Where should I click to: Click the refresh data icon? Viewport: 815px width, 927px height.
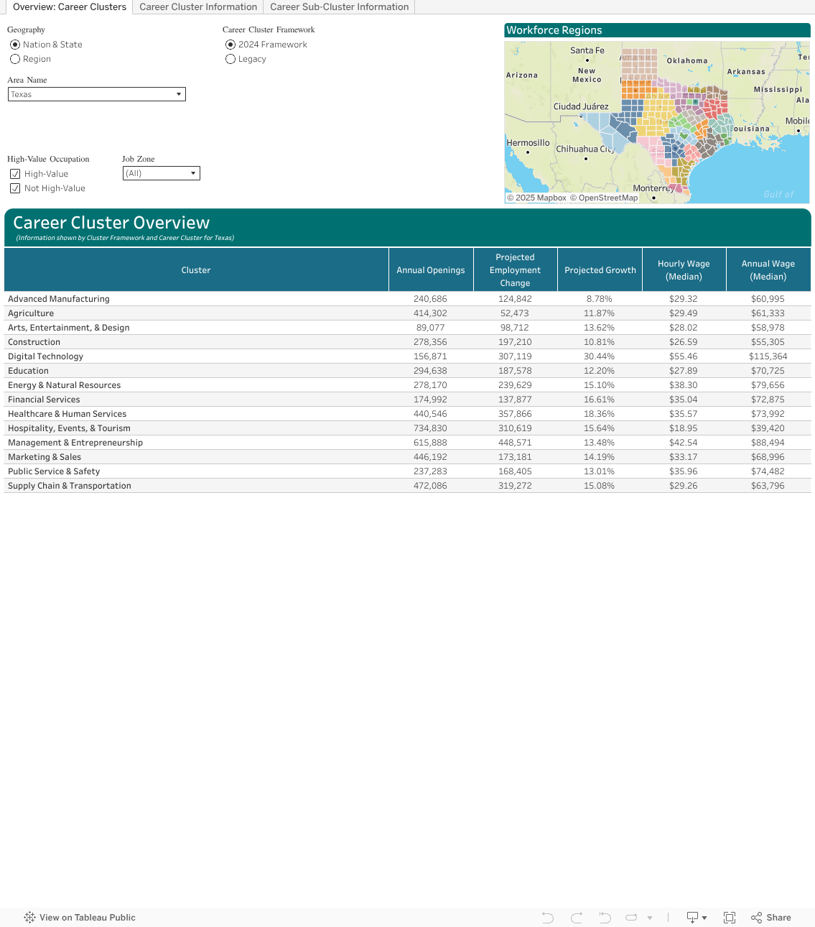tap(632, 918)
